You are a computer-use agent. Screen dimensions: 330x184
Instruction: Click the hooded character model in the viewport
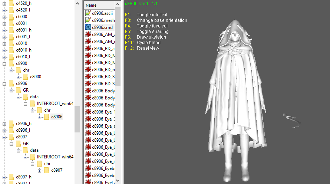236,101
